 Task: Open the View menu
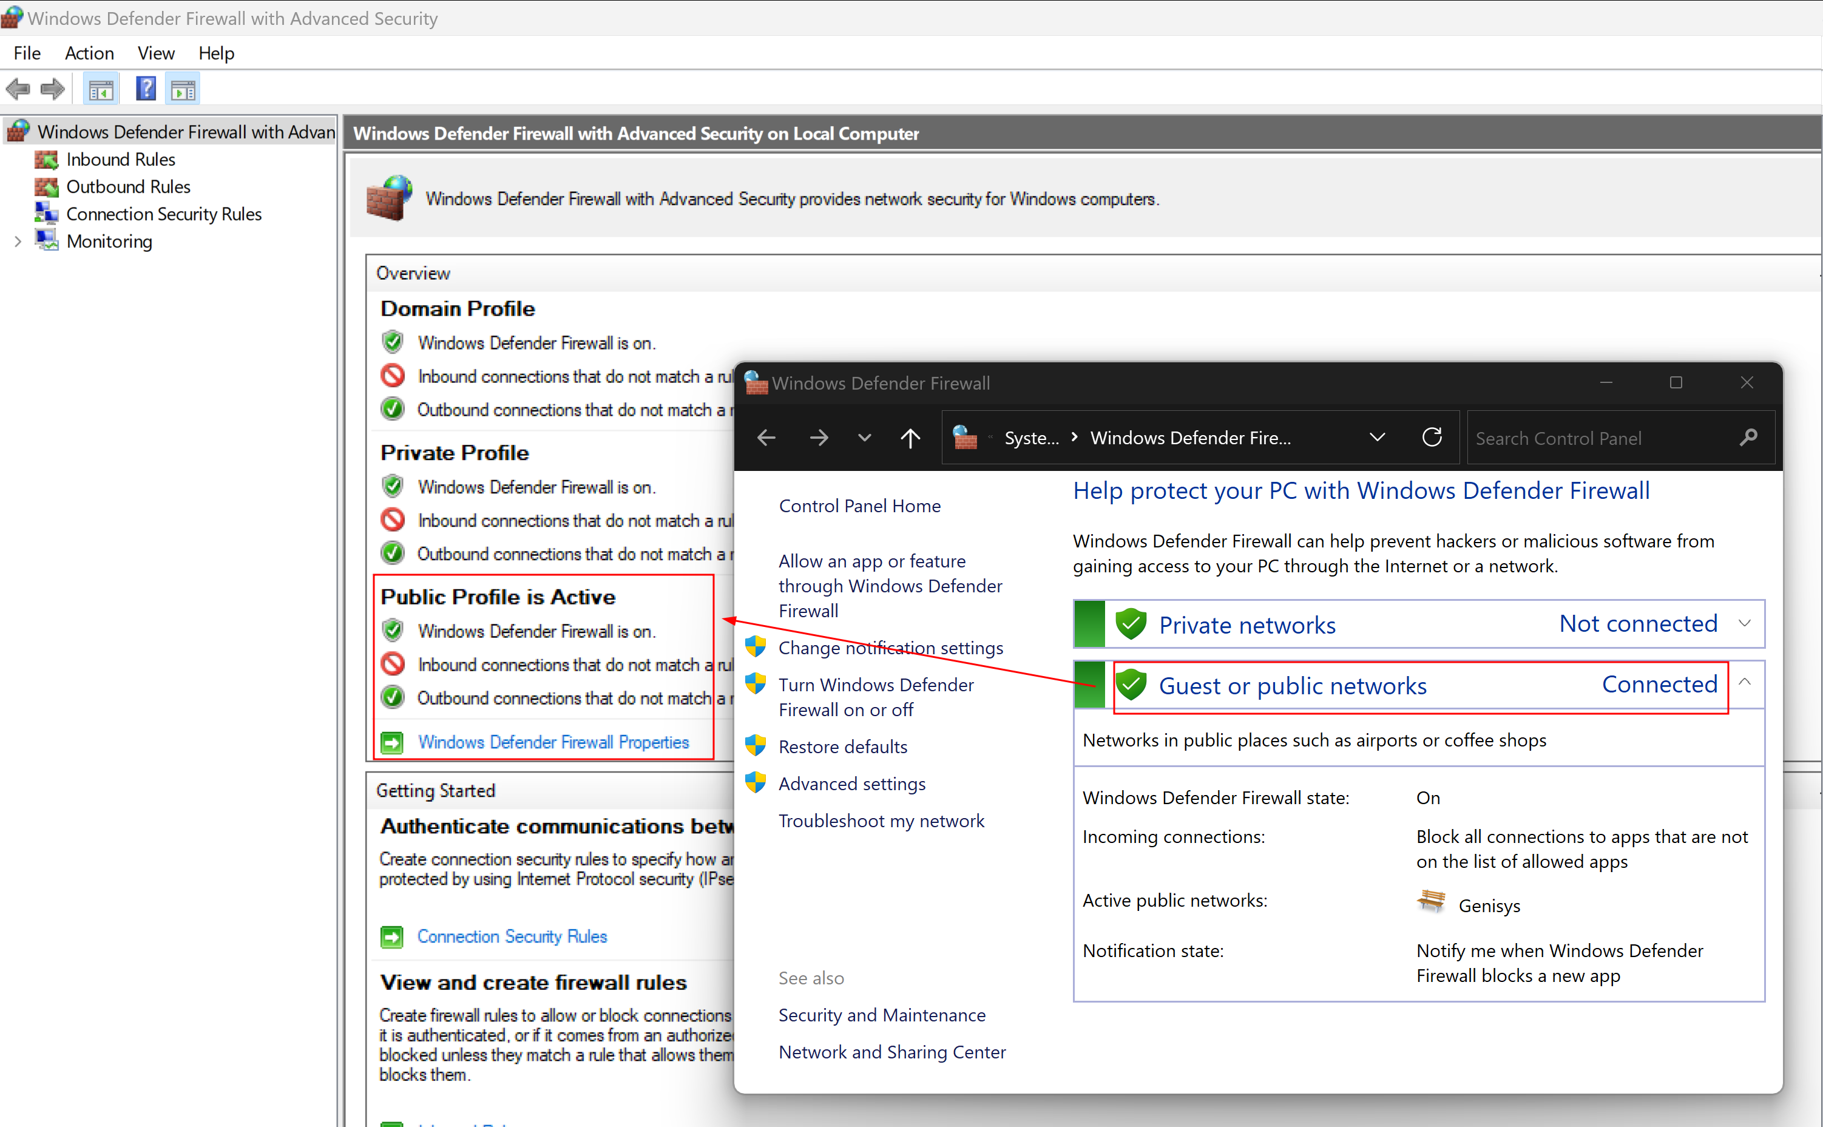pyautogui.click(x=156, y=53)
